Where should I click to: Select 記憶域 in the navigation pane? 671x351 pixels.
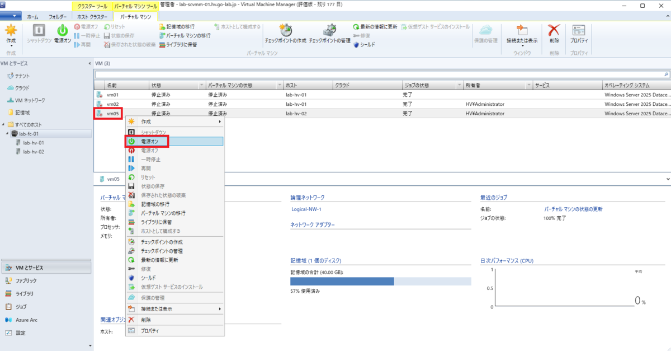coord(22,113)
